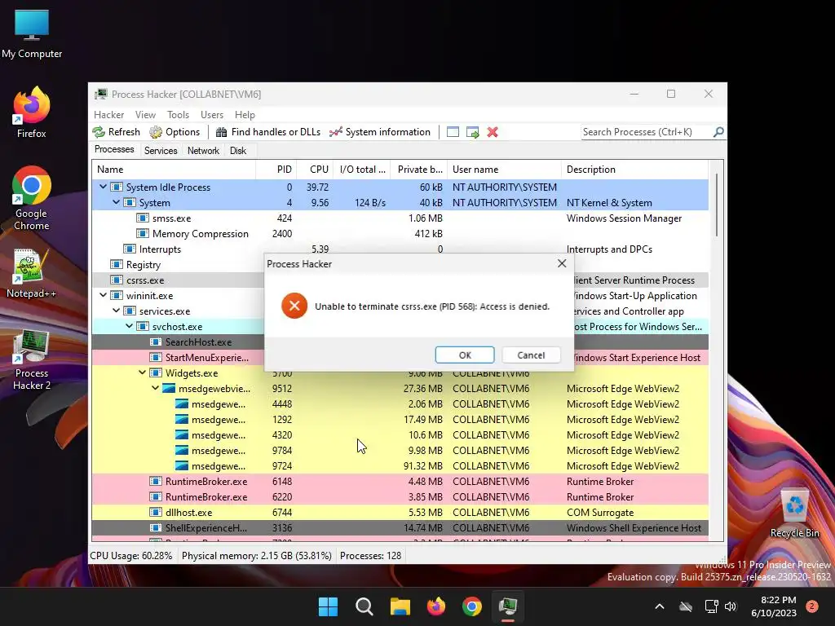Open the View menu

145,114
